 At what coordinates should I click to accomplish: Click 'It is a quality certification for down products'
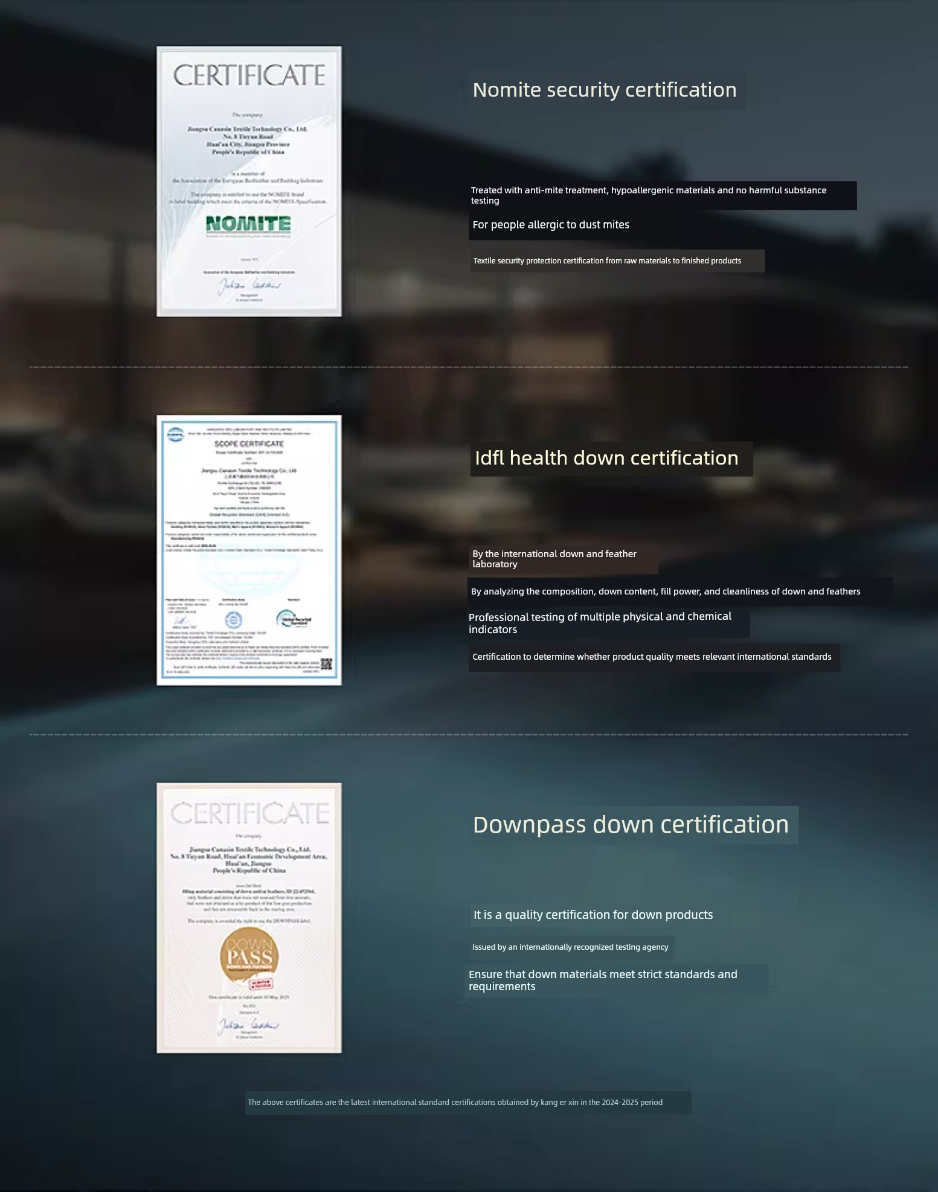click(593, 915)
